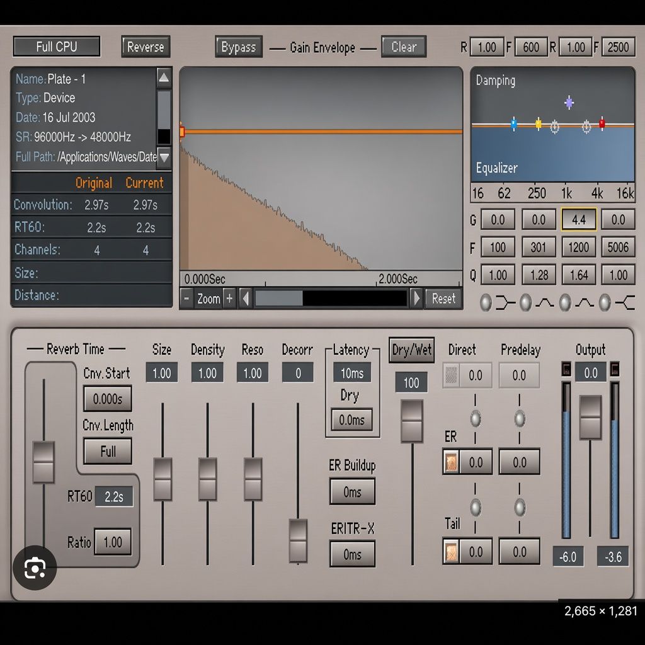Select the yellow marker in the Equalizer graph

pos(539,123)
